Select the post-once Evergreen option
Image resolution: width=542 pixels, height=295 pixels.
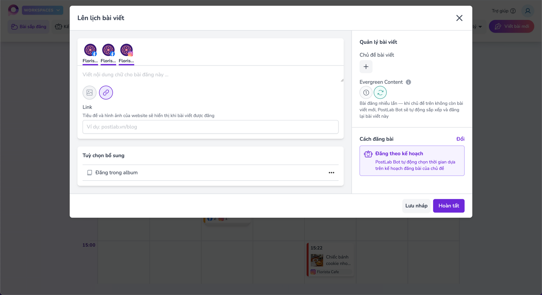tap(366, 93)
